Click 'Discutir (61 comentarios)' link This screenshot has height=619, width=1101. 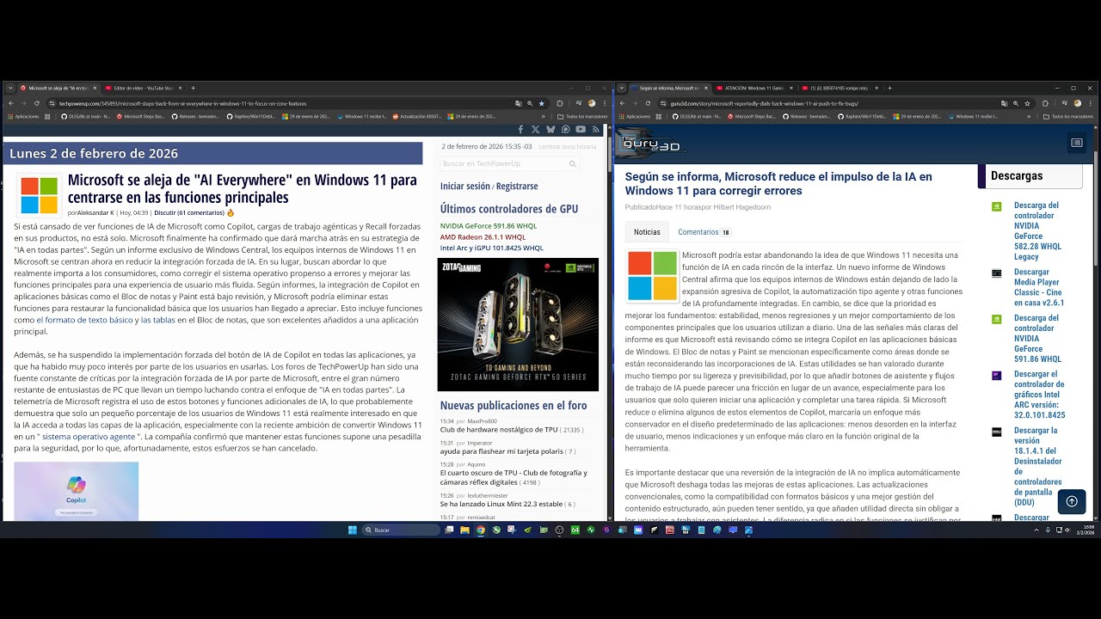(189, 212)
